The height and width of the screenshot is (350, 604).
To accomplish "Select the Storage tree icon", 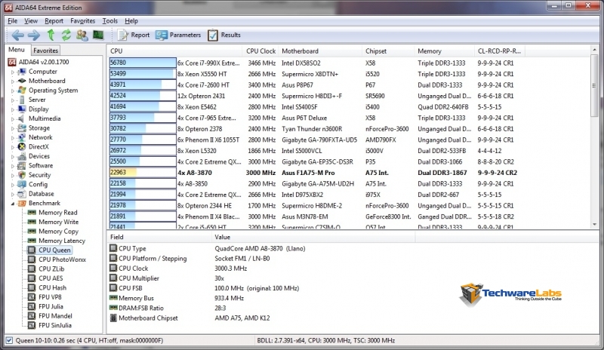I will (22, 127).
